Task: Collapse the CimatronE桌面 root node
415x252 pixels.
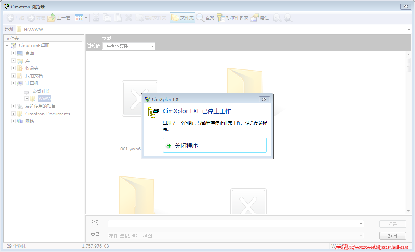Action: point(7,46)
